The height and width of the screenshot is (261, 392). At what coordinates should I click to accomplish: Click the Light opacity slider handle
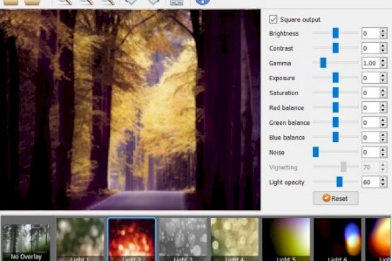340,181
